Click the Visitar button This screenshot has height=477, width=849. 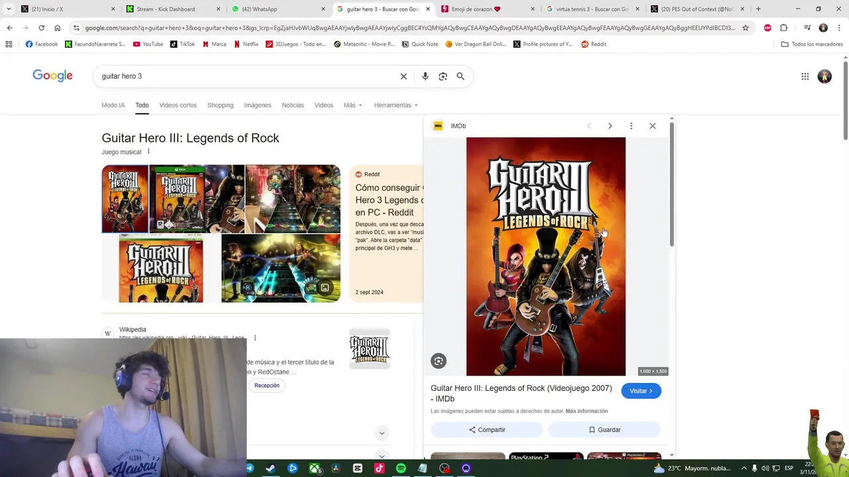[641, 391]
